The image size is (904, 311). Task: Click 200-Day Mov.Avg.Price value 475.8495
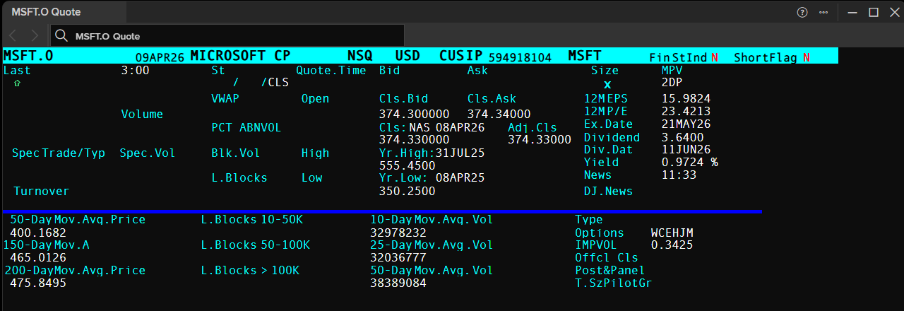[x=38, y=283]
